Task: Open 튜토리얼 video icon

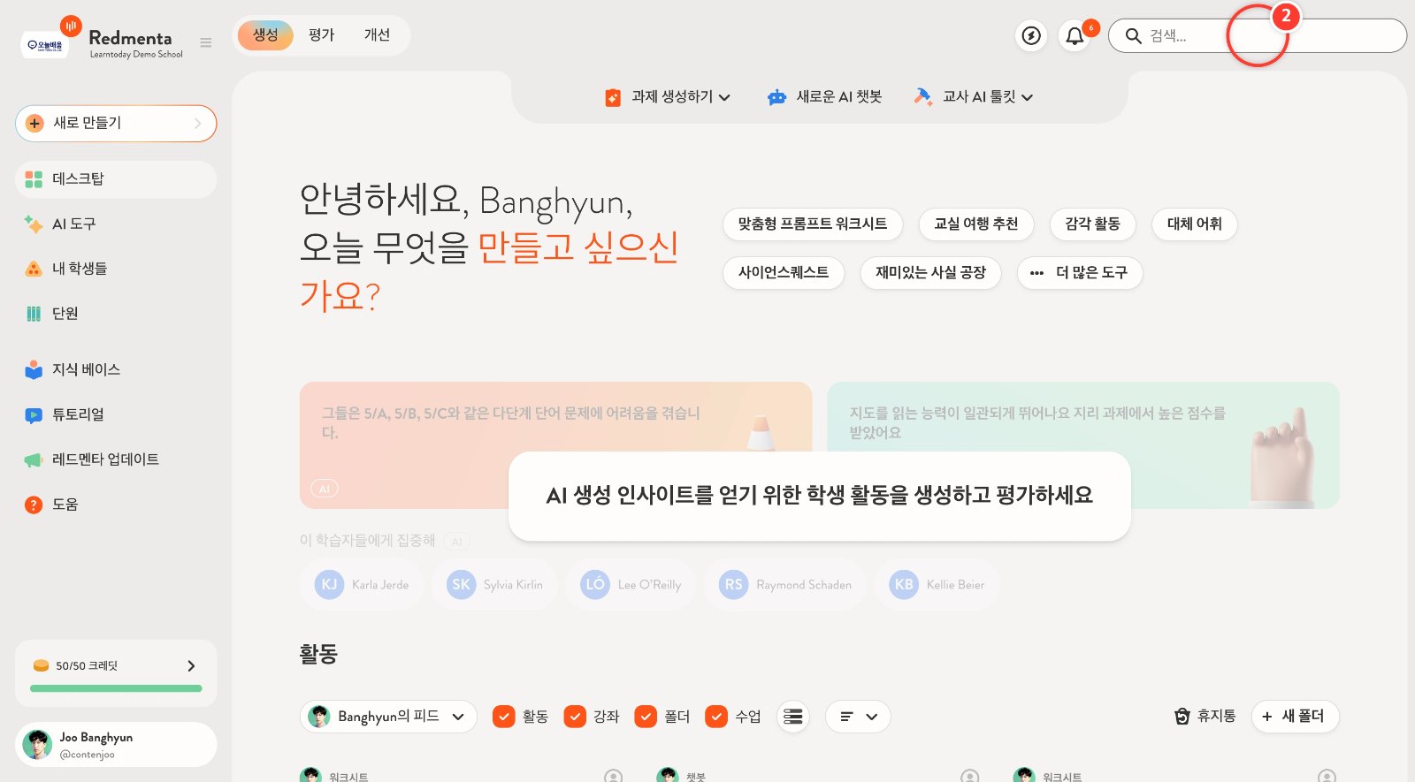Action: click(x=34, y=414)
